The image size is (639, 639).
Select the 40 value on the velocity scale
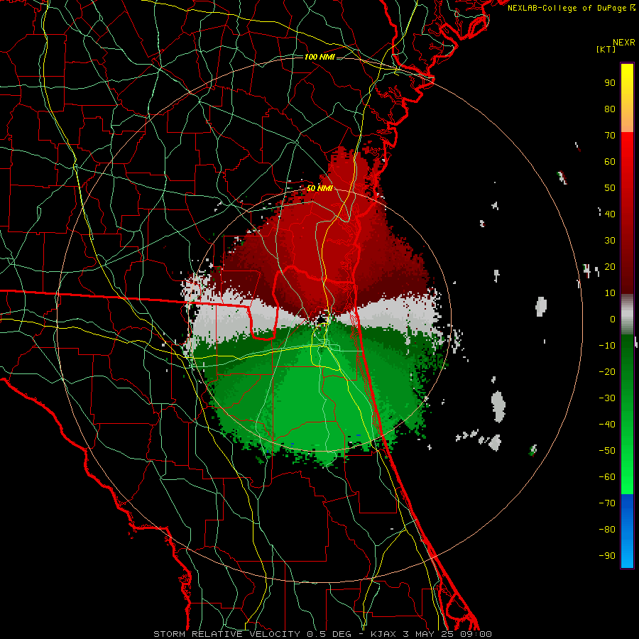(x=610, y=214)
